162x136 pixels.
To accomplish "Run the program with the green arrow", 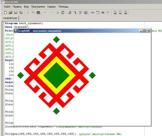I will 58,13.
